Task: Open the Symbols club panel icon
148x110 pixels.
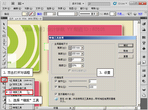Action: (144, 48)
